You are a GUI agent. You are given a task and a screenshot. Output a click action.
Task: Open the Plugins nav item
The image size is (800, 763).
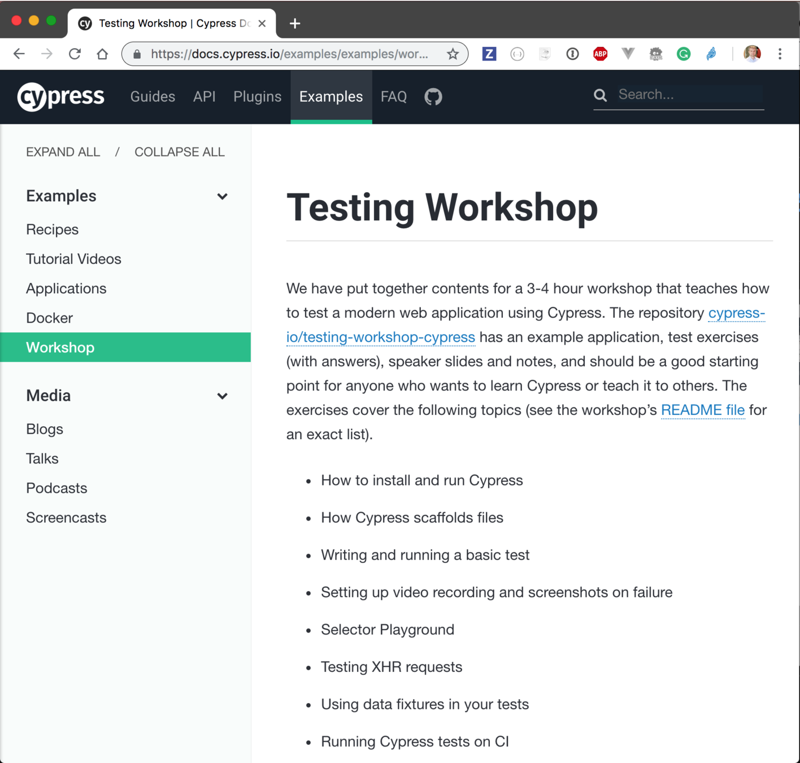(257, 97)
